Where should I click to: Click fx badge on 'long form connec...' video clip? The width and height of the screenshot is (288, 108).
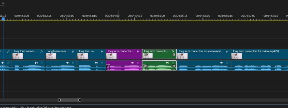pyautogui.click(x=42, y=51)
